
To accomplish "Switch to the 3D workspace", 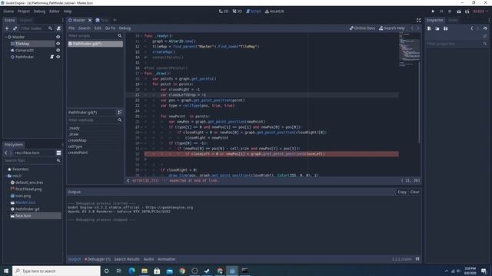I will [x=238, y=11].
